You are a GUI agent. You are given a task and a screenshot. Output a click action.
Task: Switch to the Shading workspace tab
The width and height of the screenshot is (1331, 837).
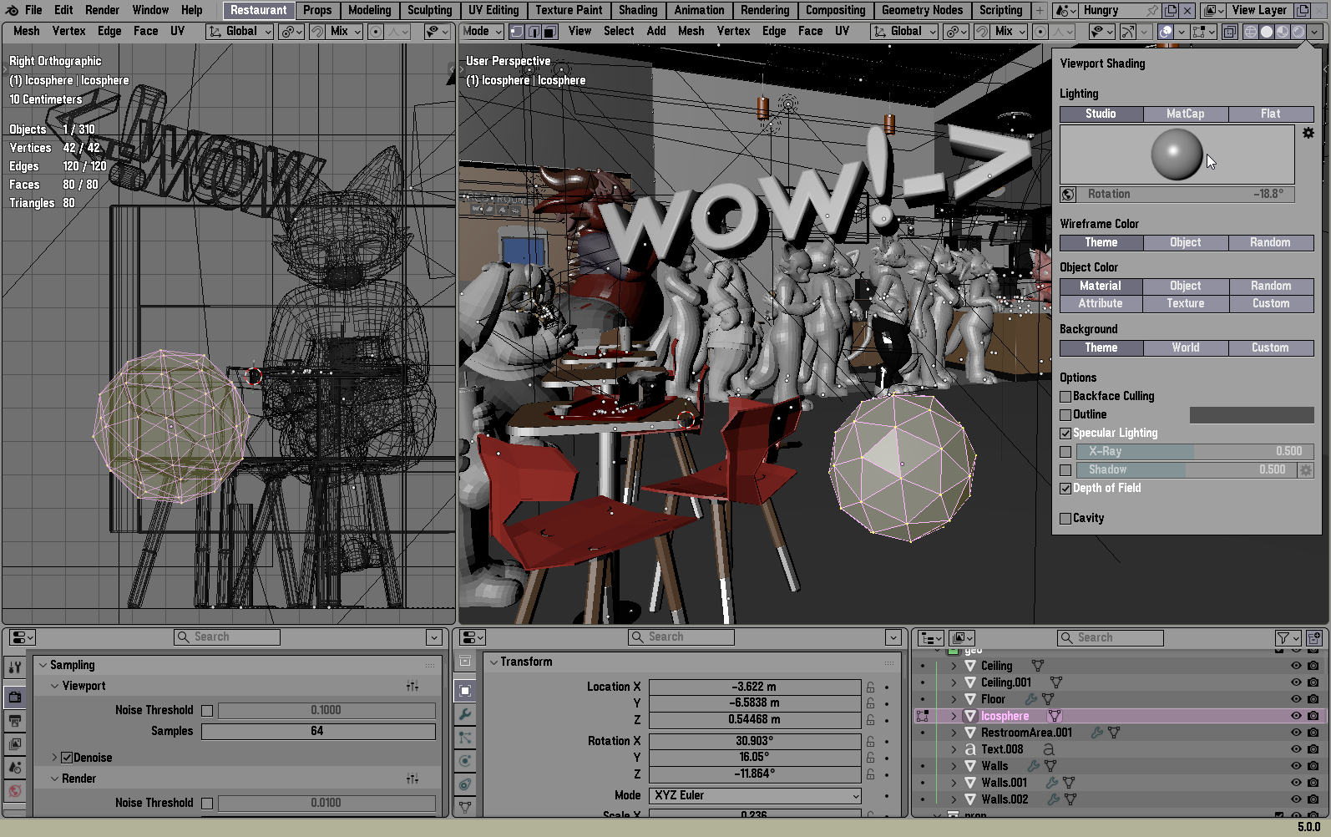point(637,10)
